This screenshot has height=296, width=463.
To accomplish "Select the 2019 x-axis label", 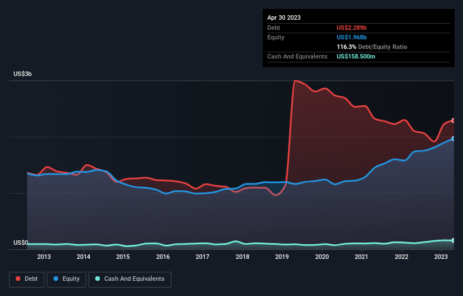I will click(x=282, y=257).
